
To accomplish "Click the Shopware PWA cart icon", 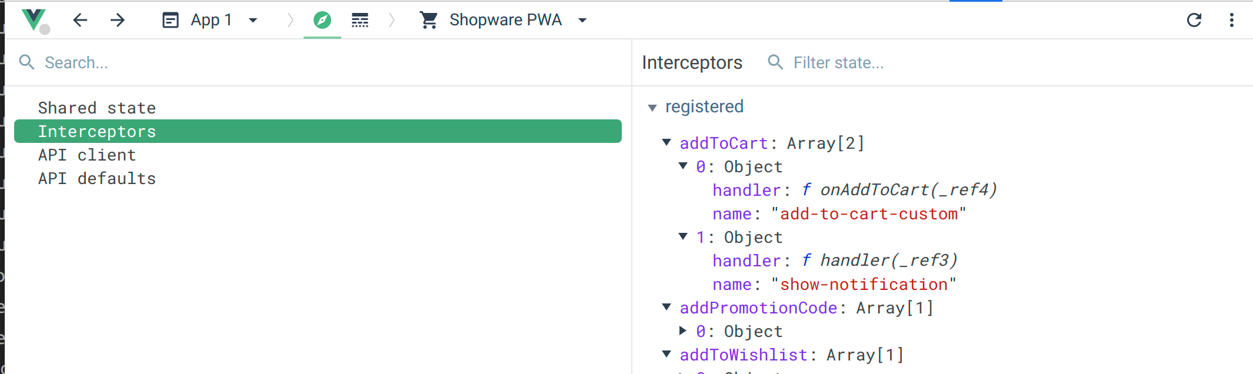I will 429,19.
